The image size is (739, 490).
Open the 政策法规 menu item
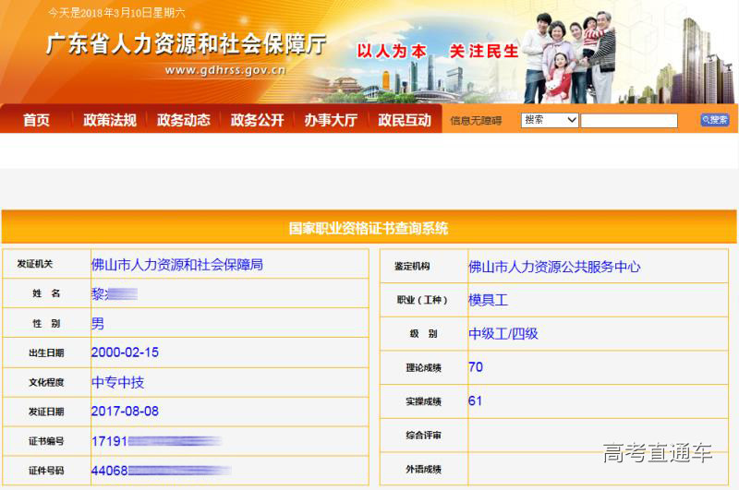(109, 120)
